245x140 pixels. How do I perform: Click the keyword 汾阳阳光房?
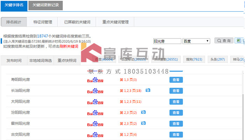20,112
